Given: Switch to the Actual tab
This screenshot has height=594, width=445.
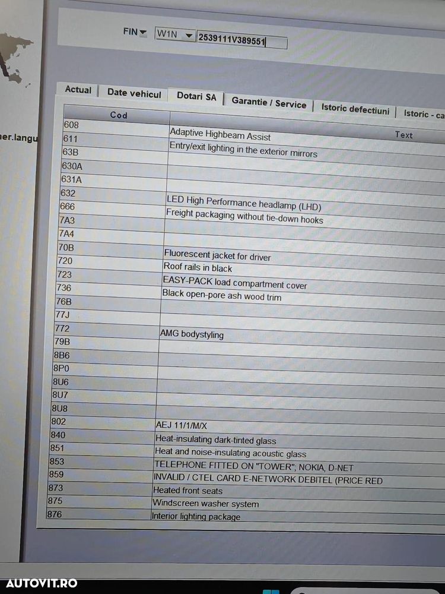Looking at the screenshot, I should coord(78,90).
